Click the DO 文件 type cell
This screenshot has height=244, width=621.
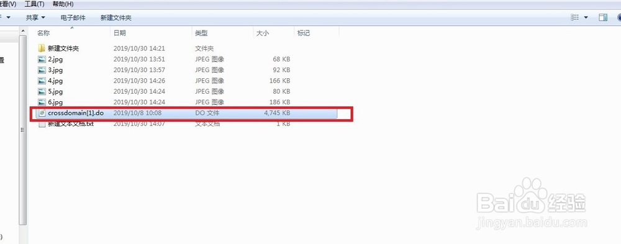pyautogui.click(x=207, y=113)
